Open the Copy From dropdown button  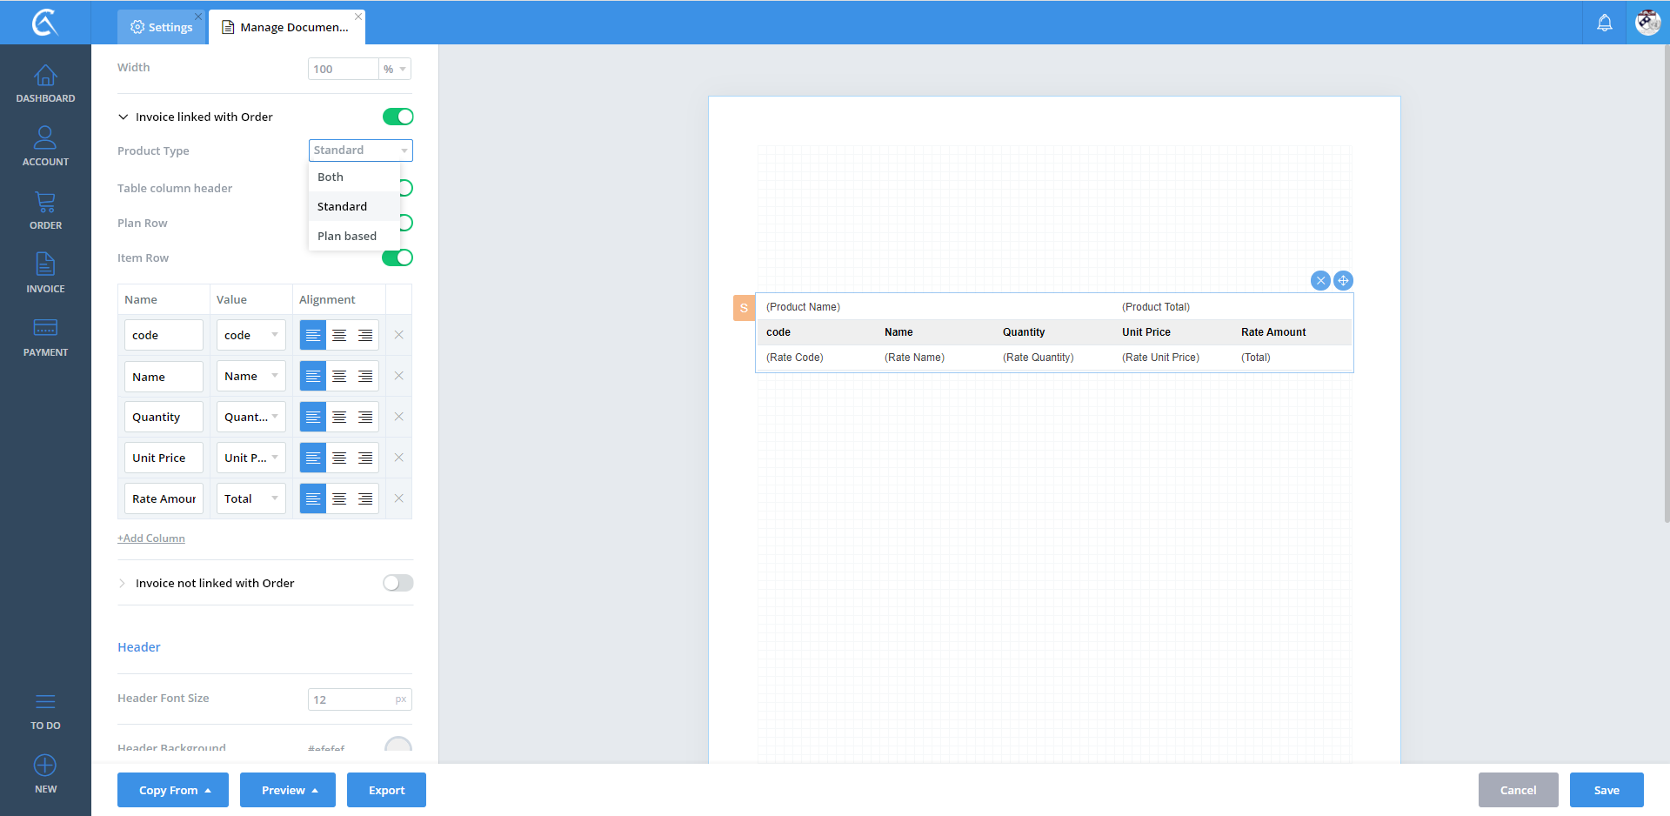173,790
